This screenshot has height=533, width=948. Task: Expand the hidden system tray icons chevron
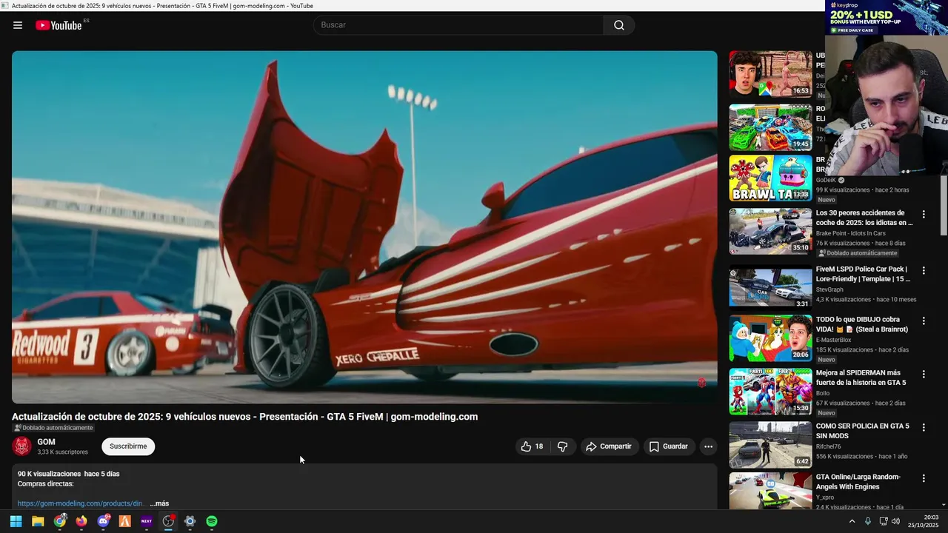point(852,521)
